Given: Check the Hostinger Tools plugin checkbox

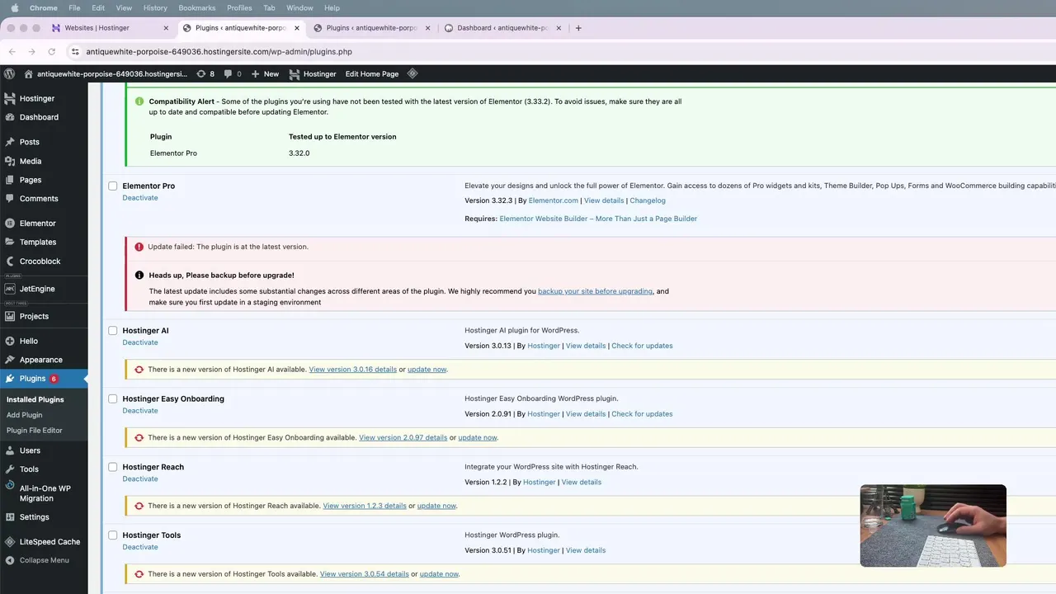Looking at the screenshot, I should 113,535.
